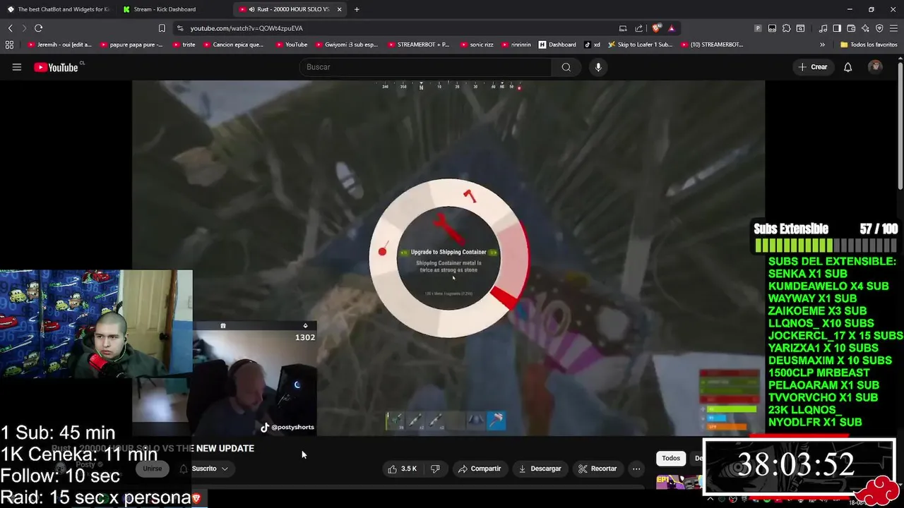Viewport: 904px width, 508px height.
Task: Click the Compartir button
Action: click(480, 468)
